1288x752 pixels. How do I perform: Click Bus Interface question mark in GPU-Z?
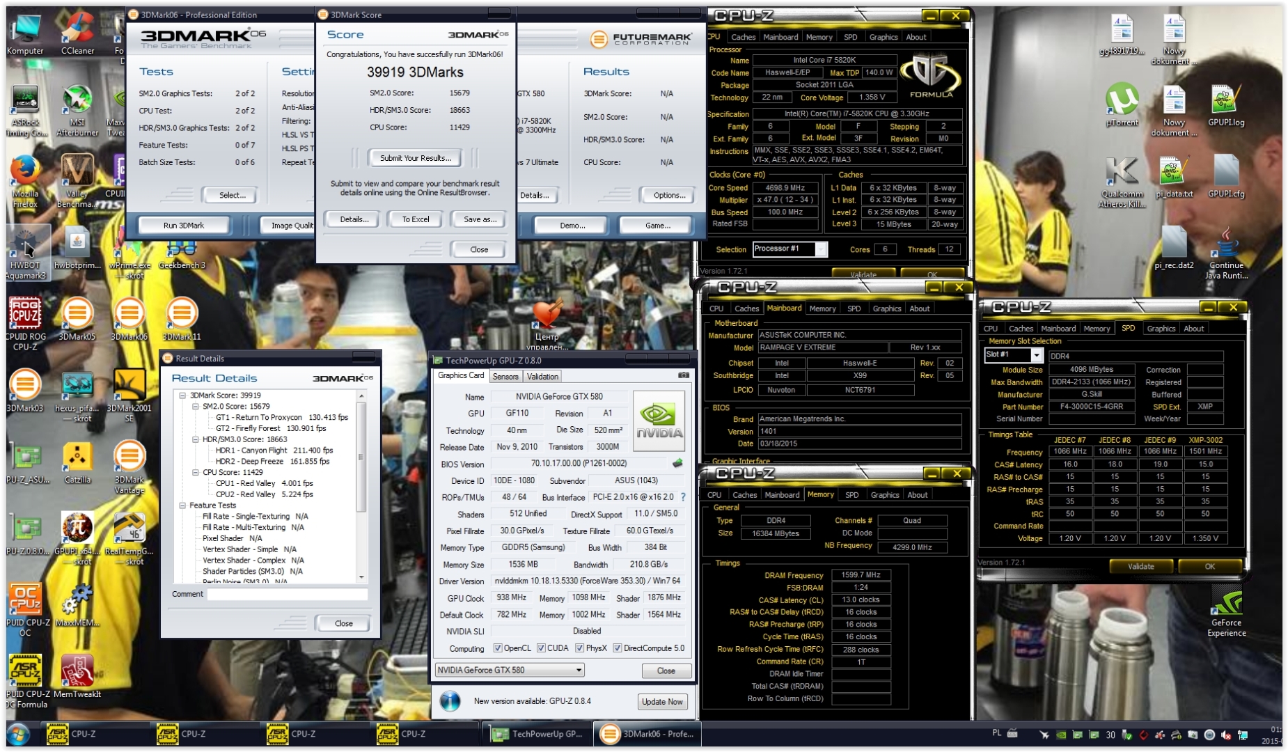[x=683, y=497]
